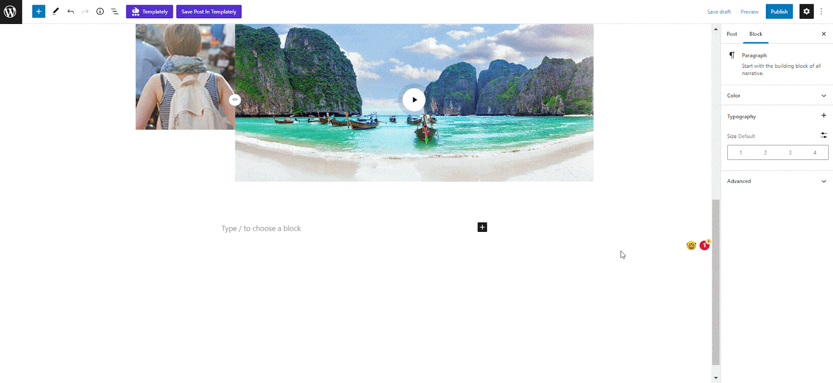
Task: Open Typography options plus menu
Action: 824,116
